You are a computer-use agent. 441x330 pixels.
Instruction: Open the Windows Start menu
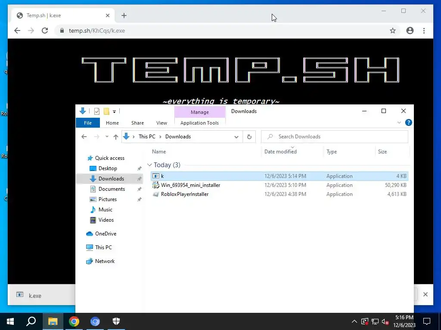(10, 321)
